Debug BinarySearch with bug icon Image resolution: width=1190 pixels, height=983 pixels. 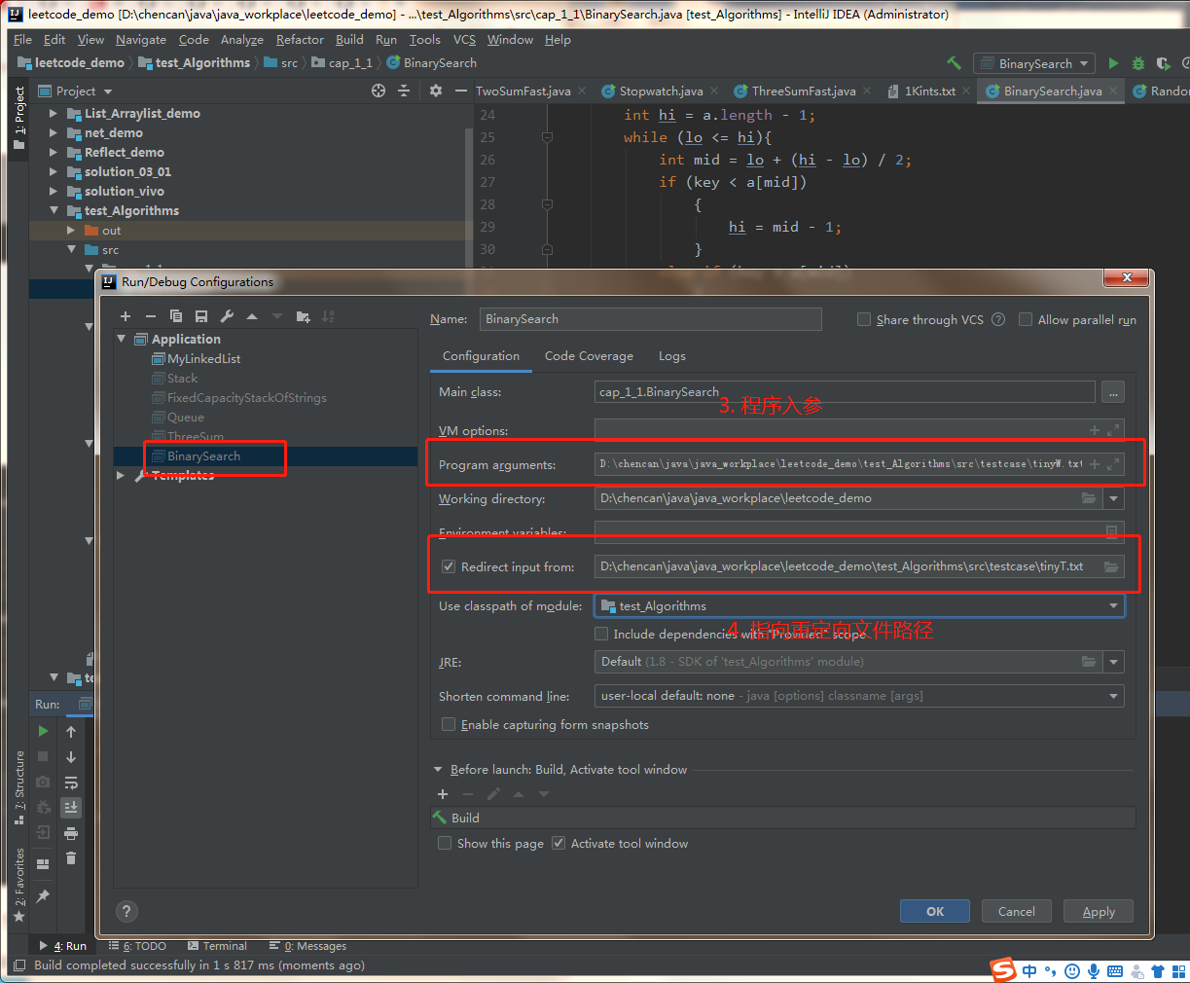click(1138, 63)
